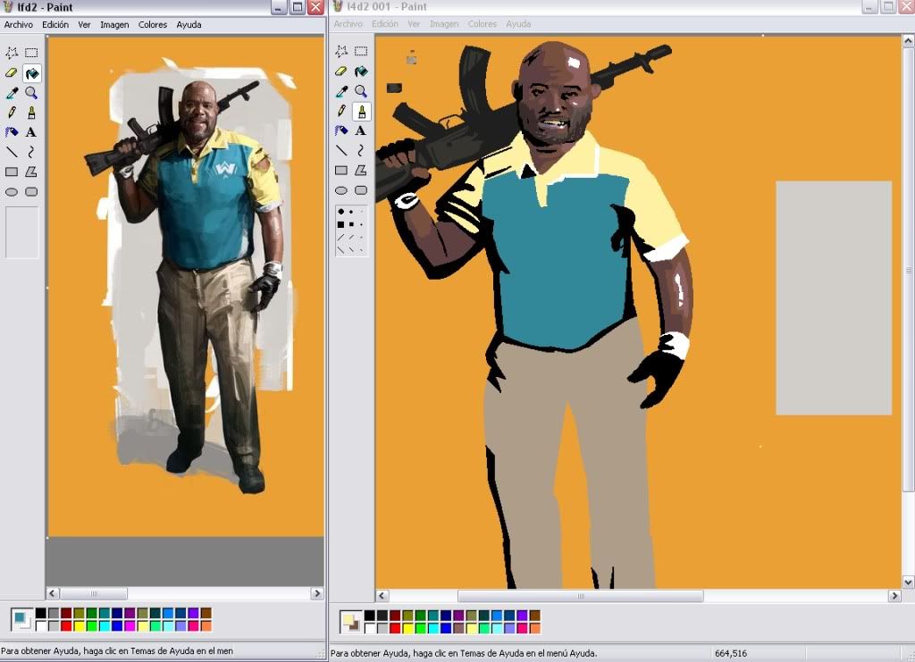
Task: Pick bright red swatch in lfd2 window palette
Action: (x=66, y=626)
